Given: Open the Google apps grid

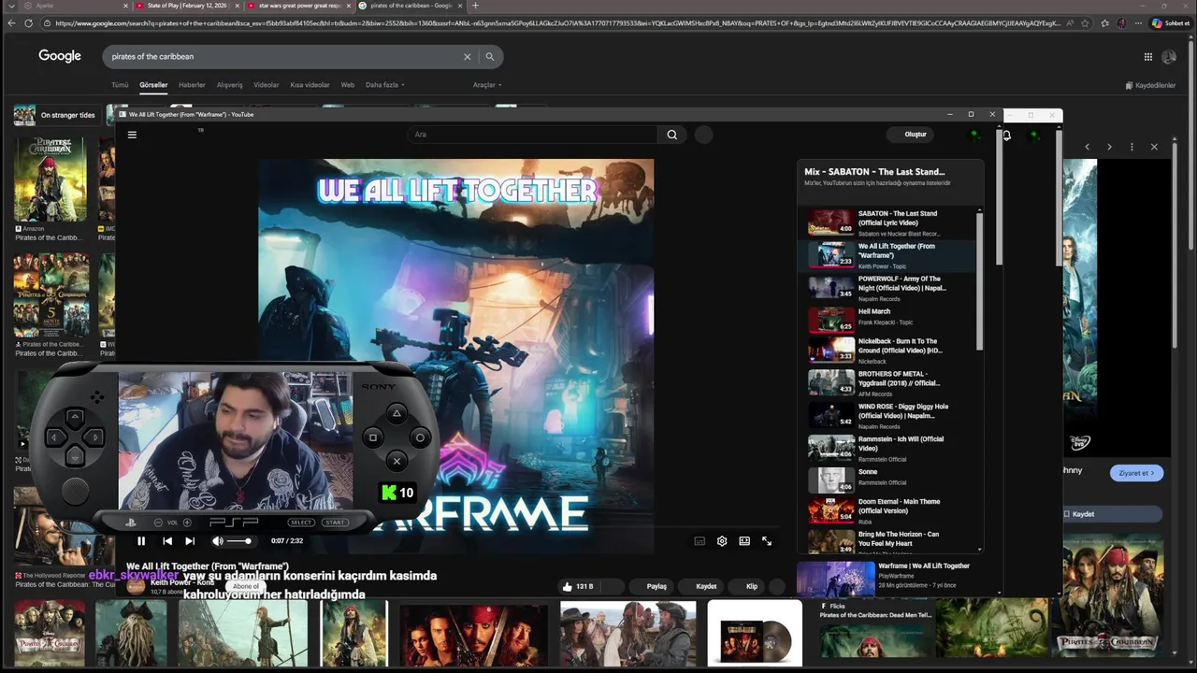Looking at the screenshot, I should coord(1148,57).
